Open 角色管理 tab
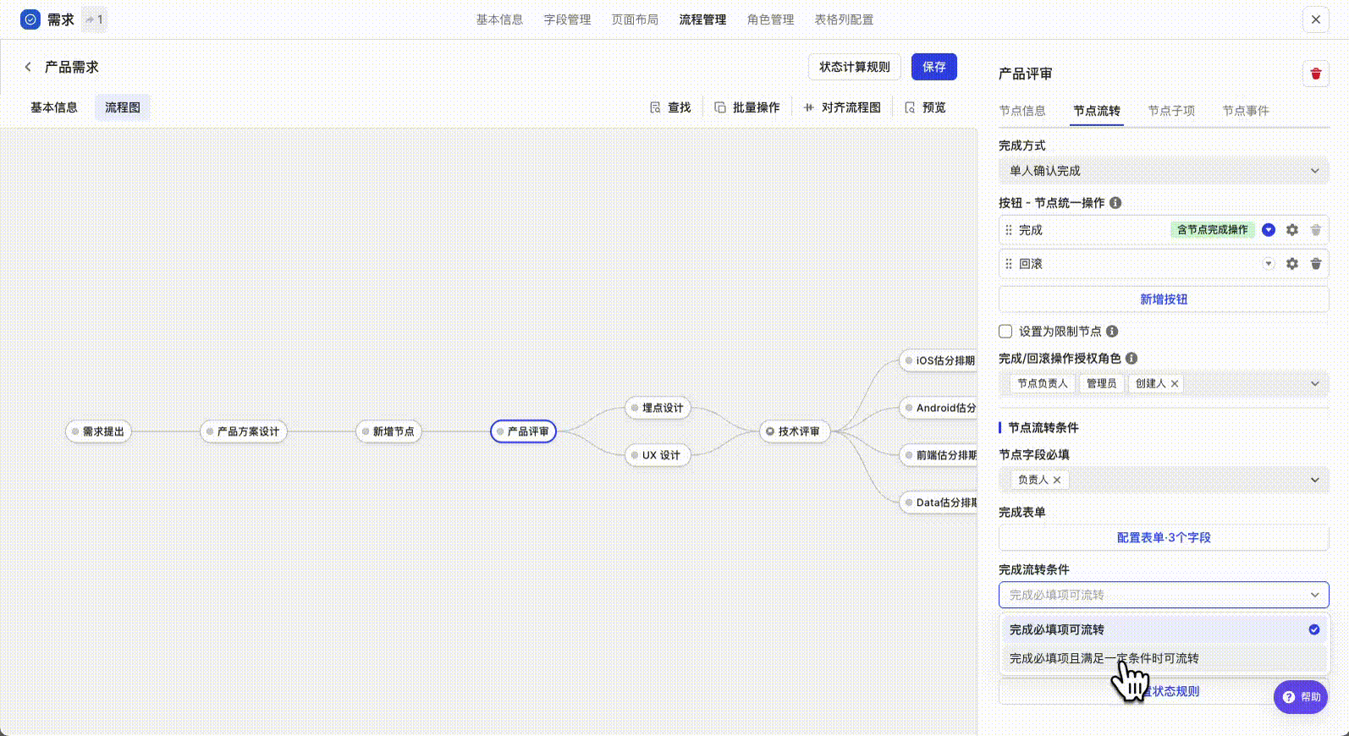The width and height of the screenshot is (1349, 736). (770, 19)
